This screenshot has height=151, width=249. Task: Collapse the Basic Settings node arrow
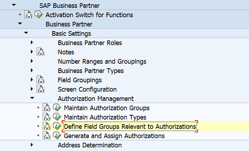coord(26,33)
